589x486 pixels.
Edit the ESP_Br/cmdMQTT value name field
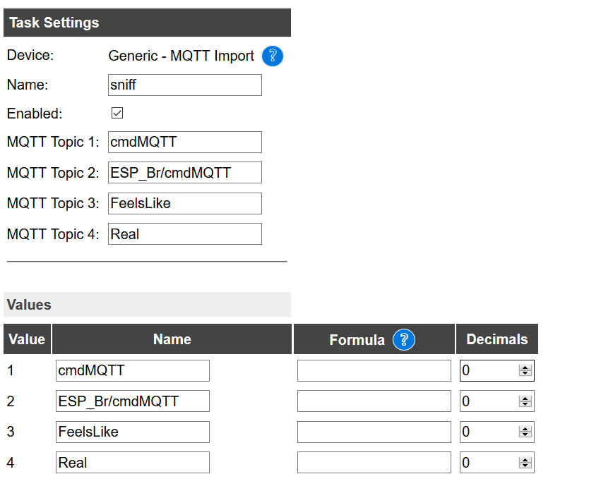coord(132,401)
